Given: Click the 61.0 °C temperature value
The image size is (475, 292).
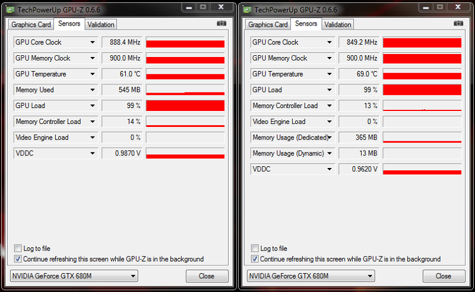Looking at the screenshot, I should pos(122,74).
